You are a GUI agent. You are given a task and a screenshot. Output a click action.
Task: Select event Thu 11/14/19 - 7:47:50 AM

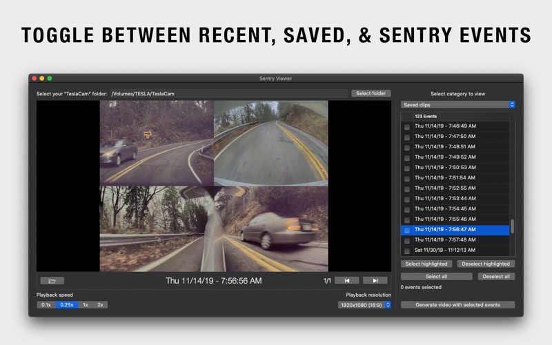(445, 136)
